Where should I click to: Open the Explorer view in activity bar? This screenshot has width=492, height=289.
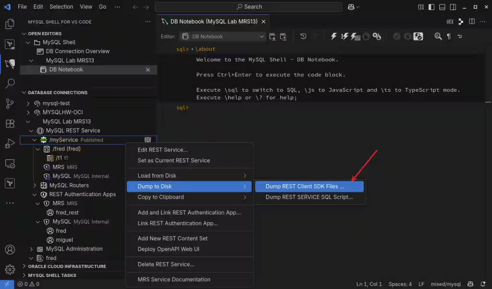point(10,24)
